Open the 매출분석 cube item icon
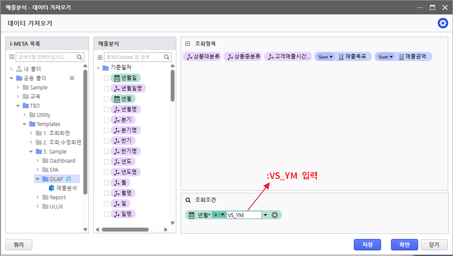 52,188
